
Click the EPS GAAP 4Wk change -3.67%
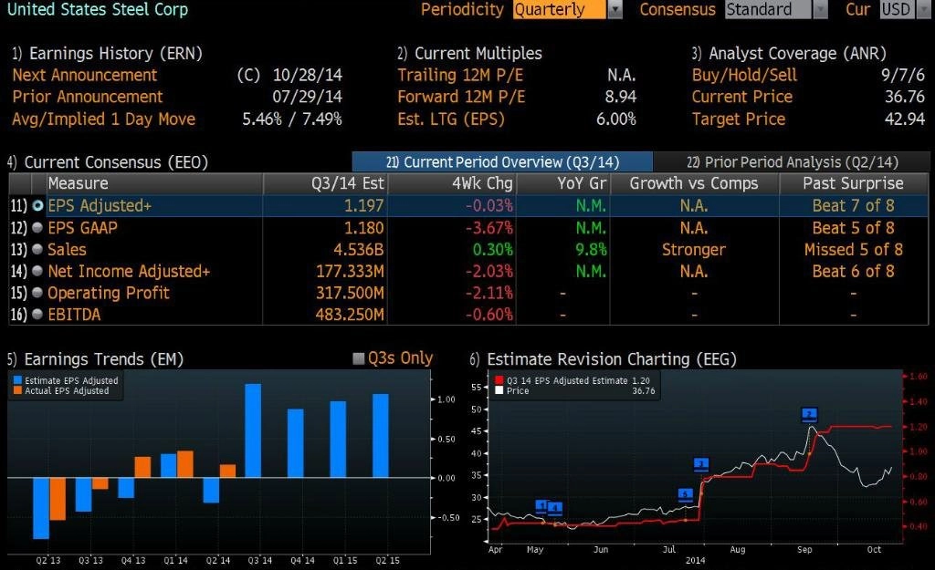(489, 227)
